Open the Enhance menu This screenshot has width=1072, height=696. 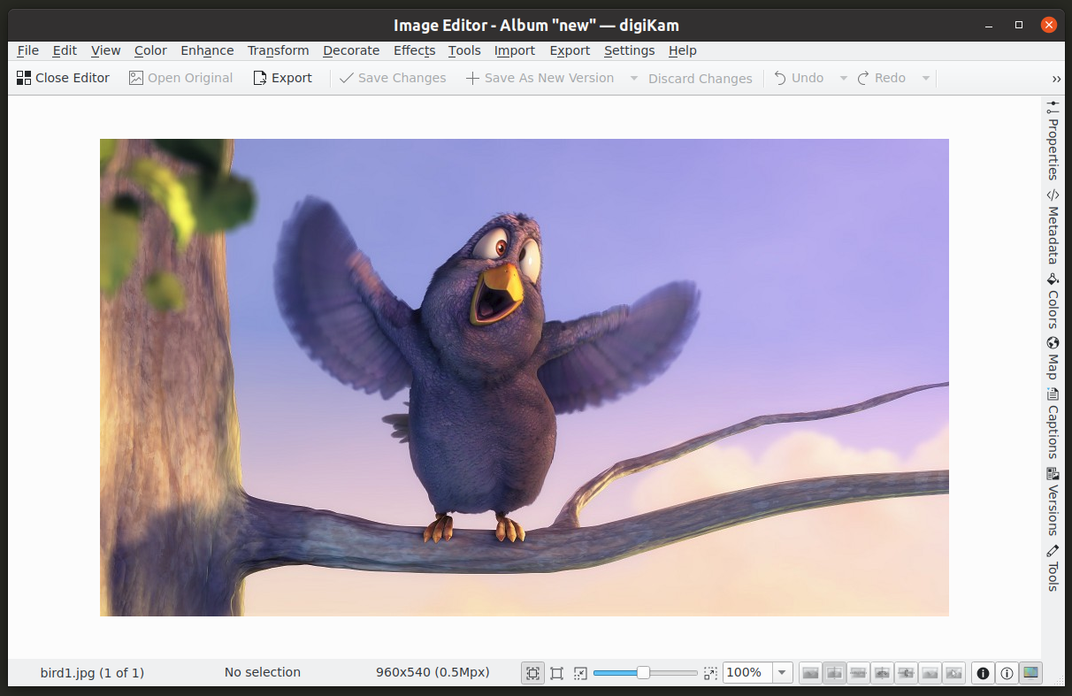coord(207,50)
